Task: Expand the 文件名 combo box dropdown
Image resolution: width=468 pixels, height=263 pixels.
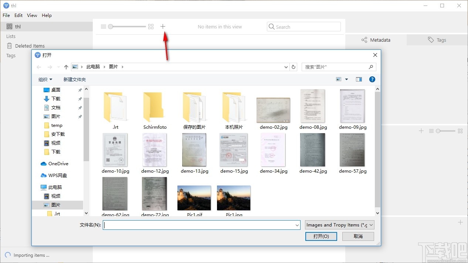Action: pyautogui.click(x=297, y=225)
